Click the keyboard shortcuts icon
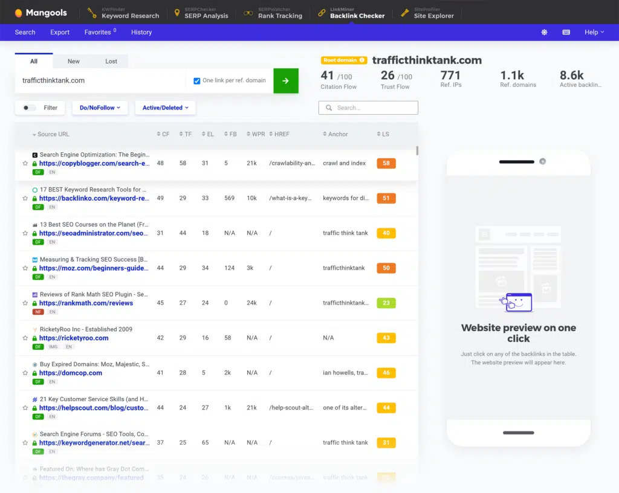The height and width of the screenshot is (493, 619). click(566, 33)
